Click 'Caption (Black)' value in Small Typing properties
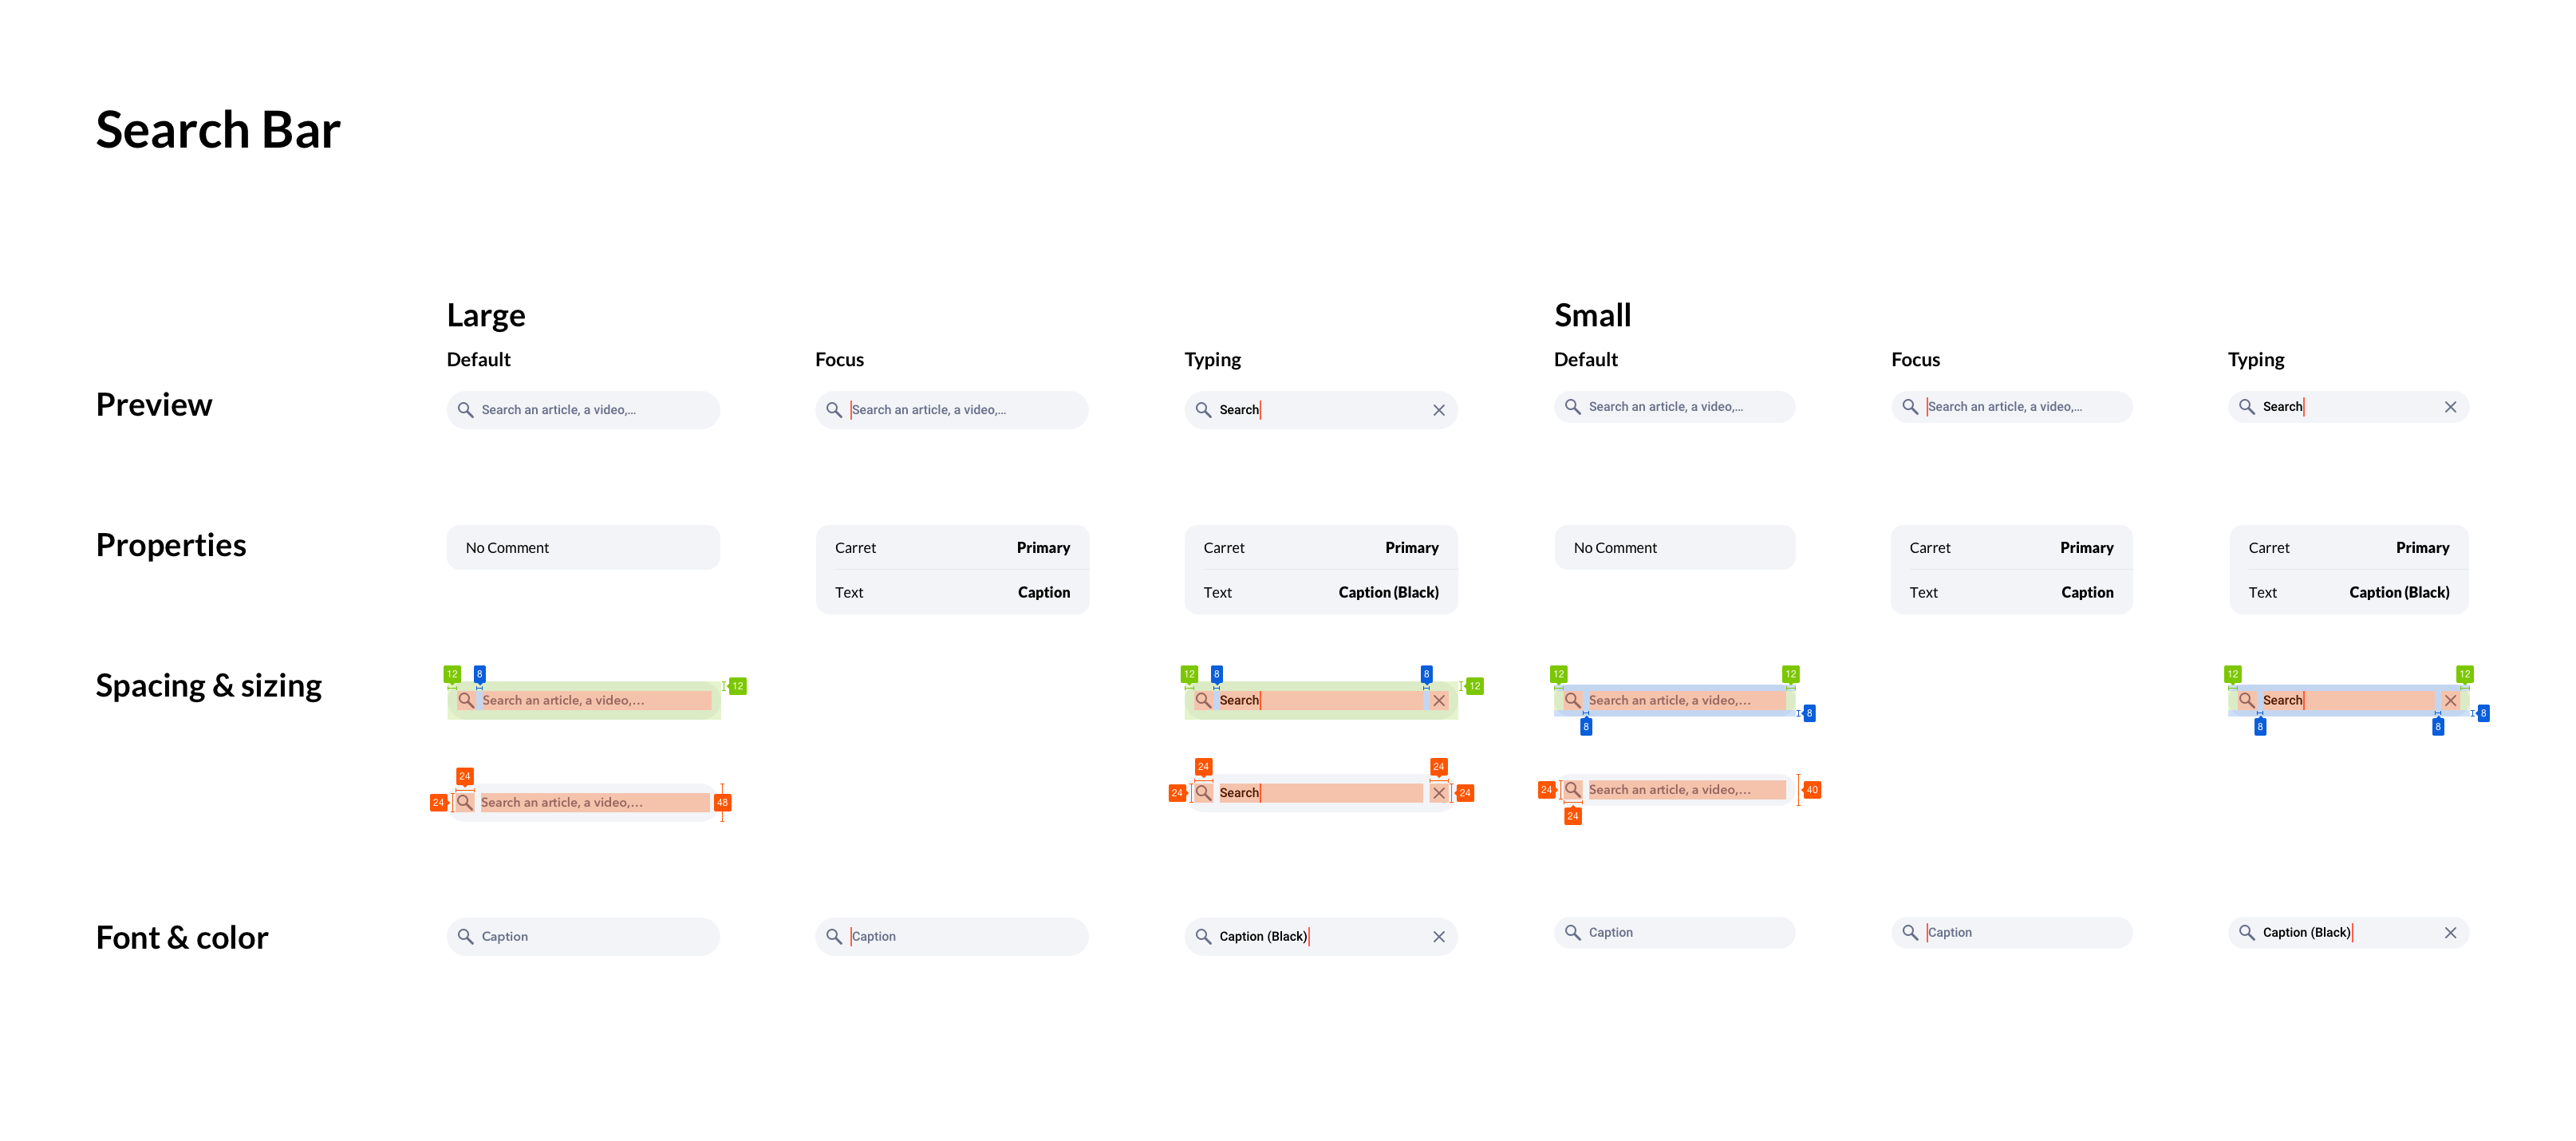This screenshot has height=1141, width=2576. point(2398,593)
